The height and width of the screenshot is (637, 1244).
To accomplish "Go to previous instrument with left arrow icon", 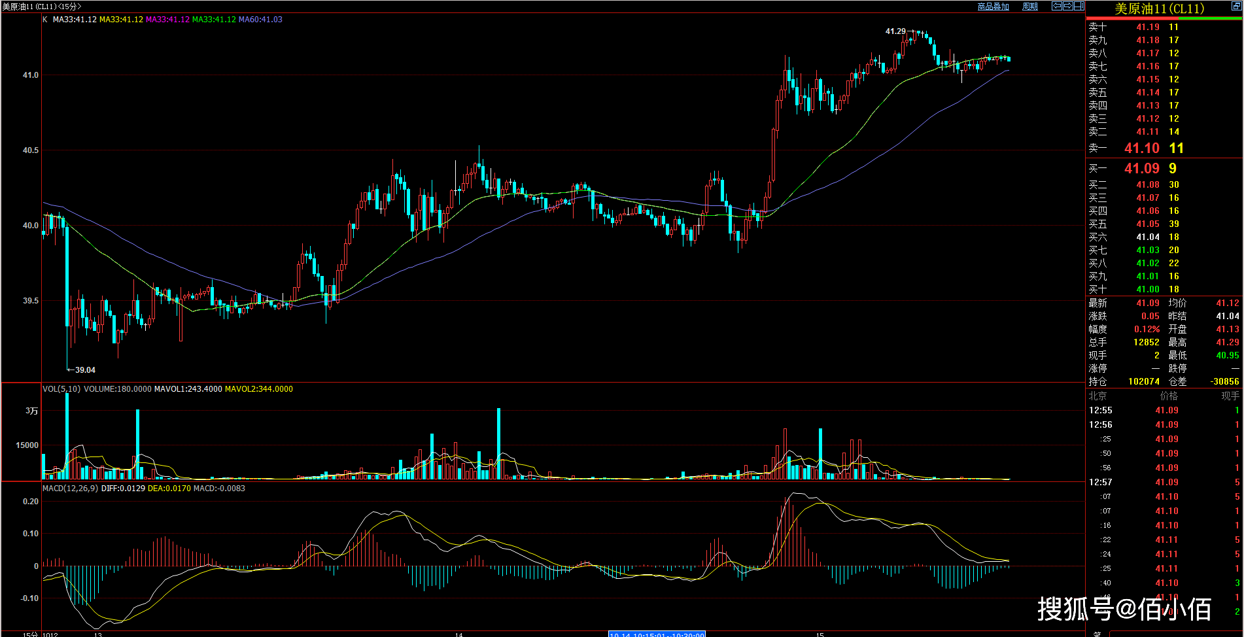I will pos(1057,6).
